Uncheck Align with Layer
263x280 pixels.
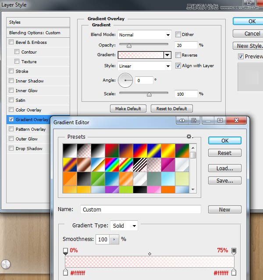178,65
